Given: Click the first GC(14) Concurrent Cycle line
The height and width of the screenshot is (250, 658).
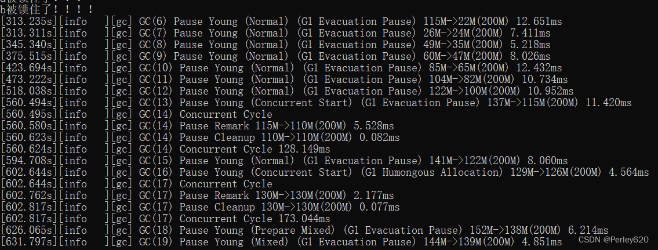Looking at the screenshot, I should [x=136, y=114].
